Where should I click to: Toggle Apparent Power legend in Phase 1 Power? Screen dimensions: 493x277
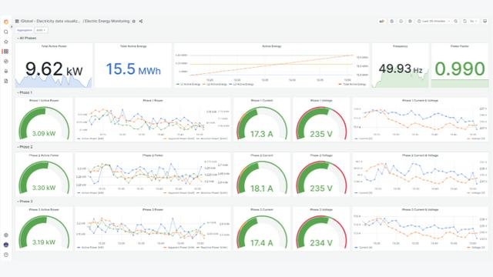(x=179, y=138)
